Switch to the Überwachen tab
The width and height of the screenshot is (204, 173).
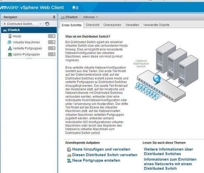click(112, 25)
